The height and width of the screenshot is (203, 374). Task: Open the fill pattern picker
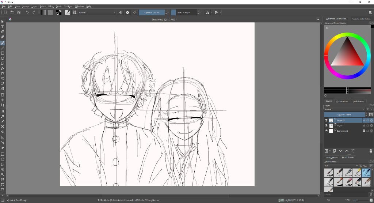(50, 12)
